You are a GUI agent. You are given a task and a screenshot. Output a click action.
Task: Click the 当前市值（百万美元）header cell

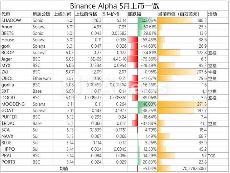pos(182,14)
